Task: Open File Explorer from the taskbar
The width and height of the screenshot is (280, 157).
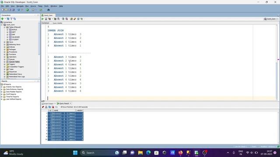Action: tap(140, 153)
